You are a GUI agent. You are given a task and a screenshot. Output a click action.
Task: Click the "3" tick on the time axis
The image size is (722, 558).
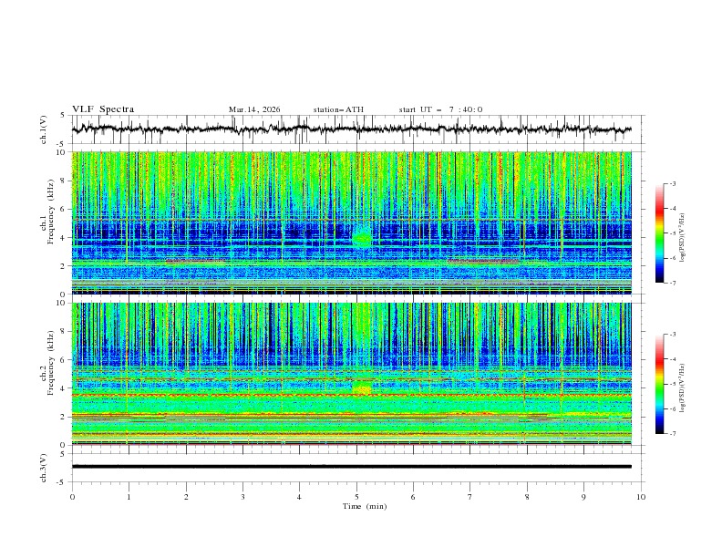(242, 497)
